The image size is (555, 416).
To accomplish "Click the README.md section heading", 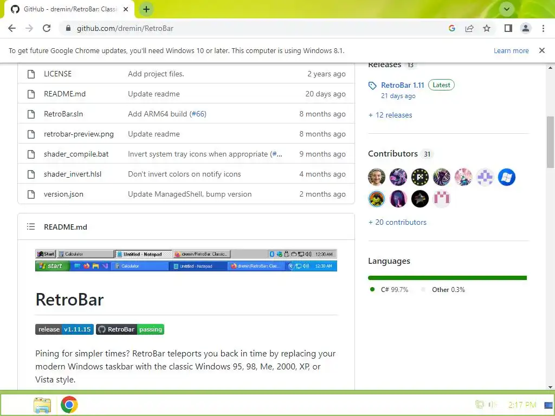I will (66, 227).
